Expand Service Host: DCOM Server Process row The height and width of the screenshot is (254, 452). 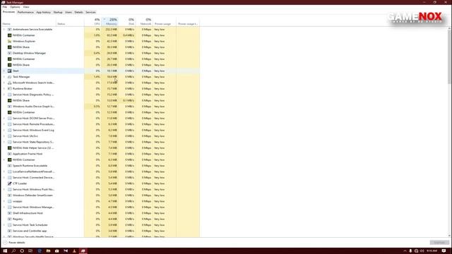4,118
